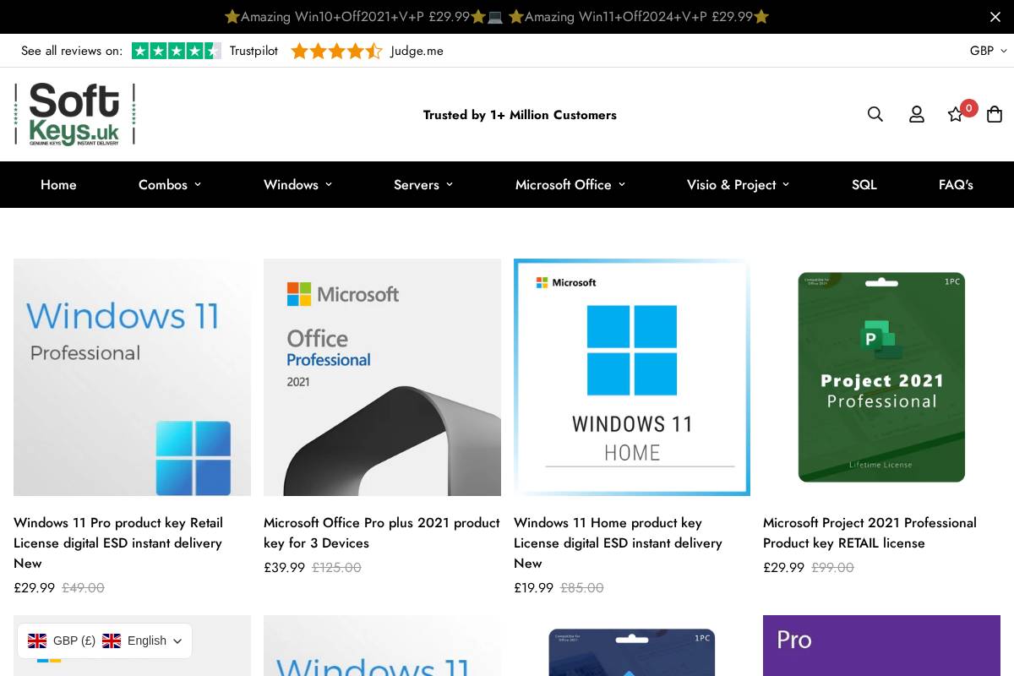
Task: Open the Judge.me reviews link
Action: (417, 51)
